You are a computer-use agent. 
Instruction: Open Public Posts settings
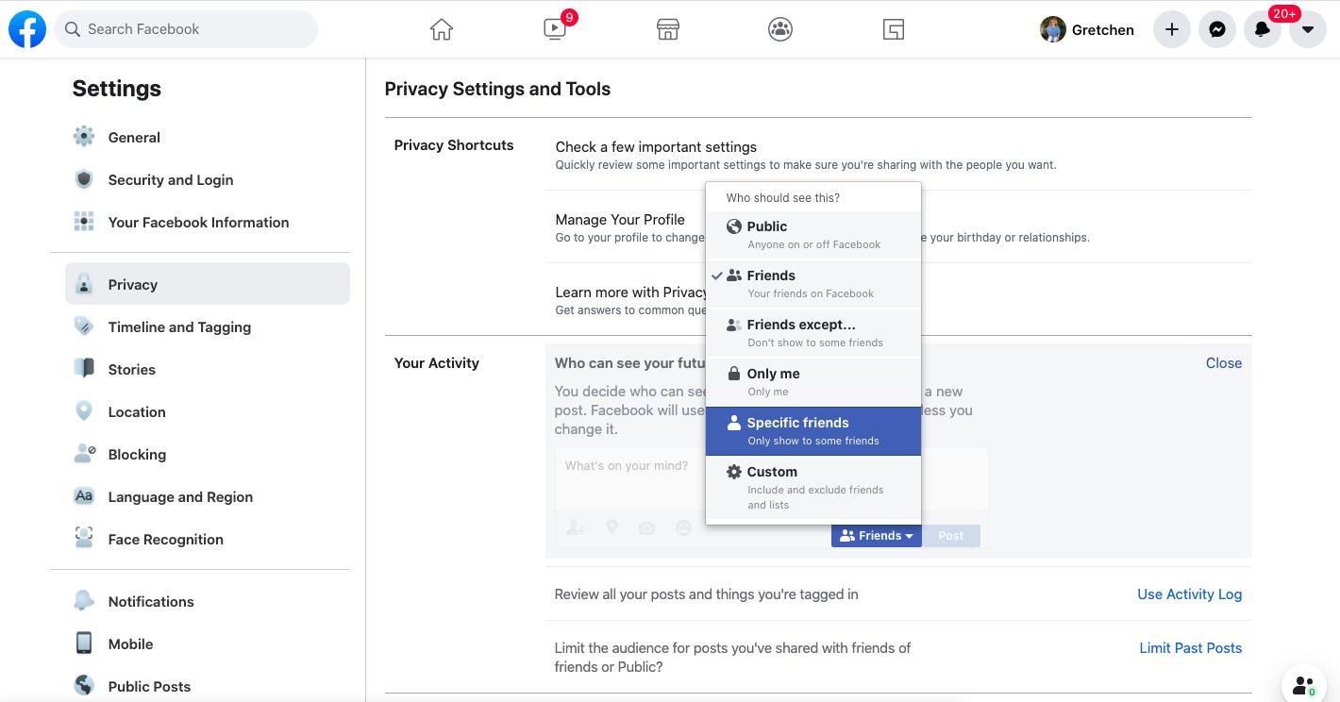(x=208, y=686)
